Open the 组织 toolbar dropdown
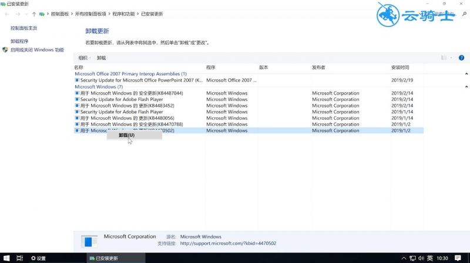 point(84,58)
